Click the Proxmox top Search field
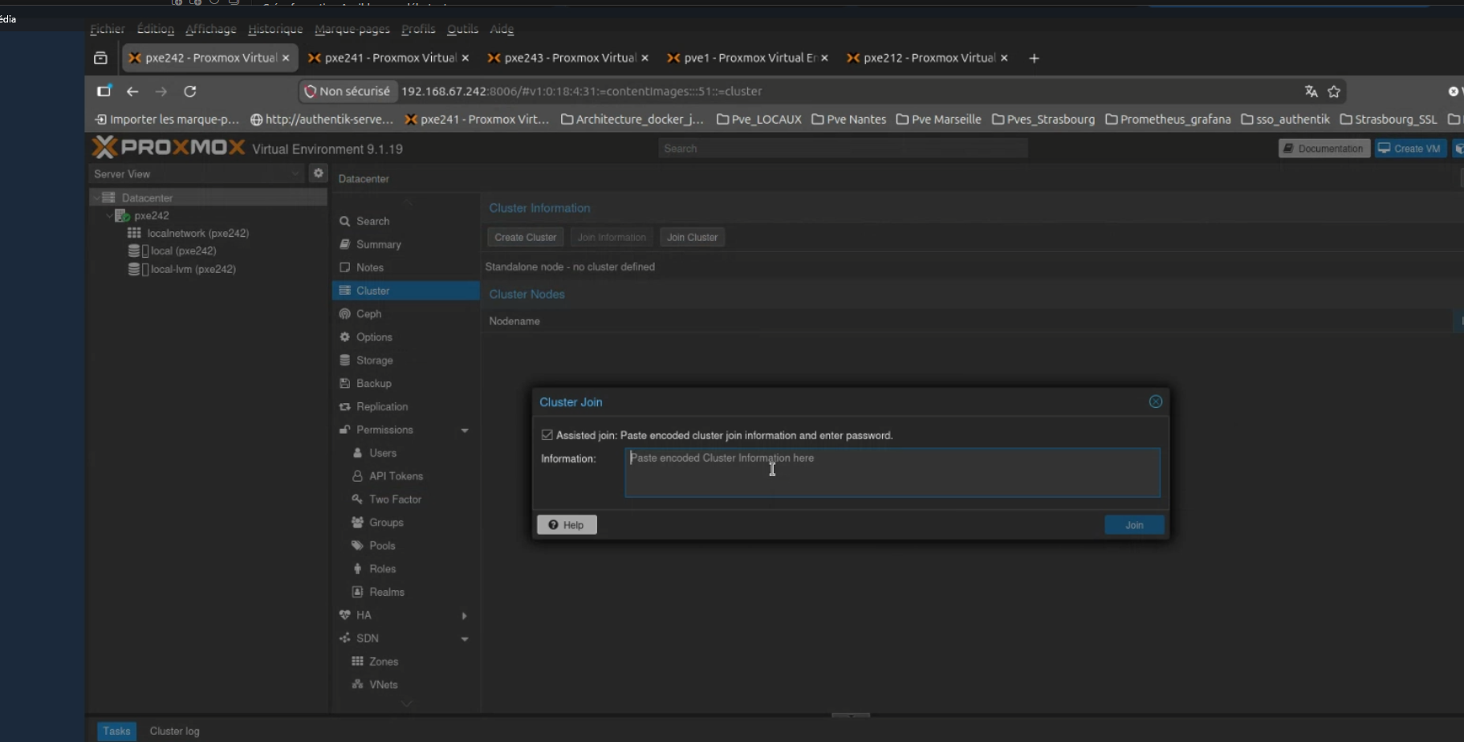Image resolution: width=1464 pixels, height=742 pixels. pos(843,149)
